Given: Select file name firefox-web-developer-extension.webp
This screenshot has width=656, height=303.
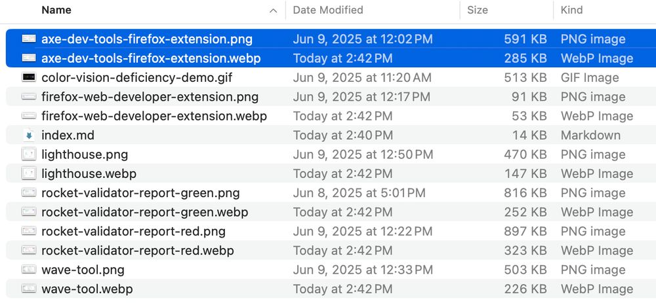Looking at the screenshot, I should click(154, 116).
